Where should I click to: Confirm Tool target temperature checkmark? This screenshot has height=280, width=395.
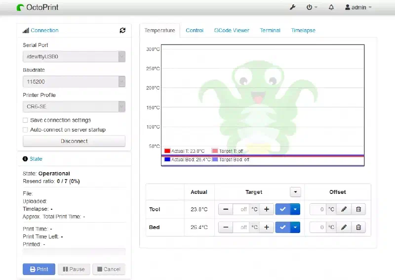click(282, 209)
